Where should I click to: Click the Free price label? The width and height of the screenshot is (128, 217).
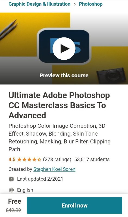click(x=15, y=201)
